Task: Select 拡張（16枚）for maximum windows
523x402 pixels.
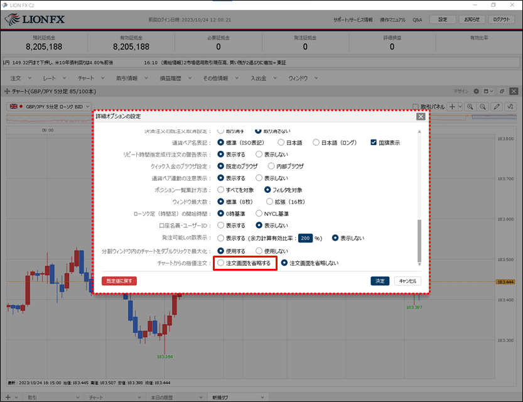Action: [x=269, y=202]
